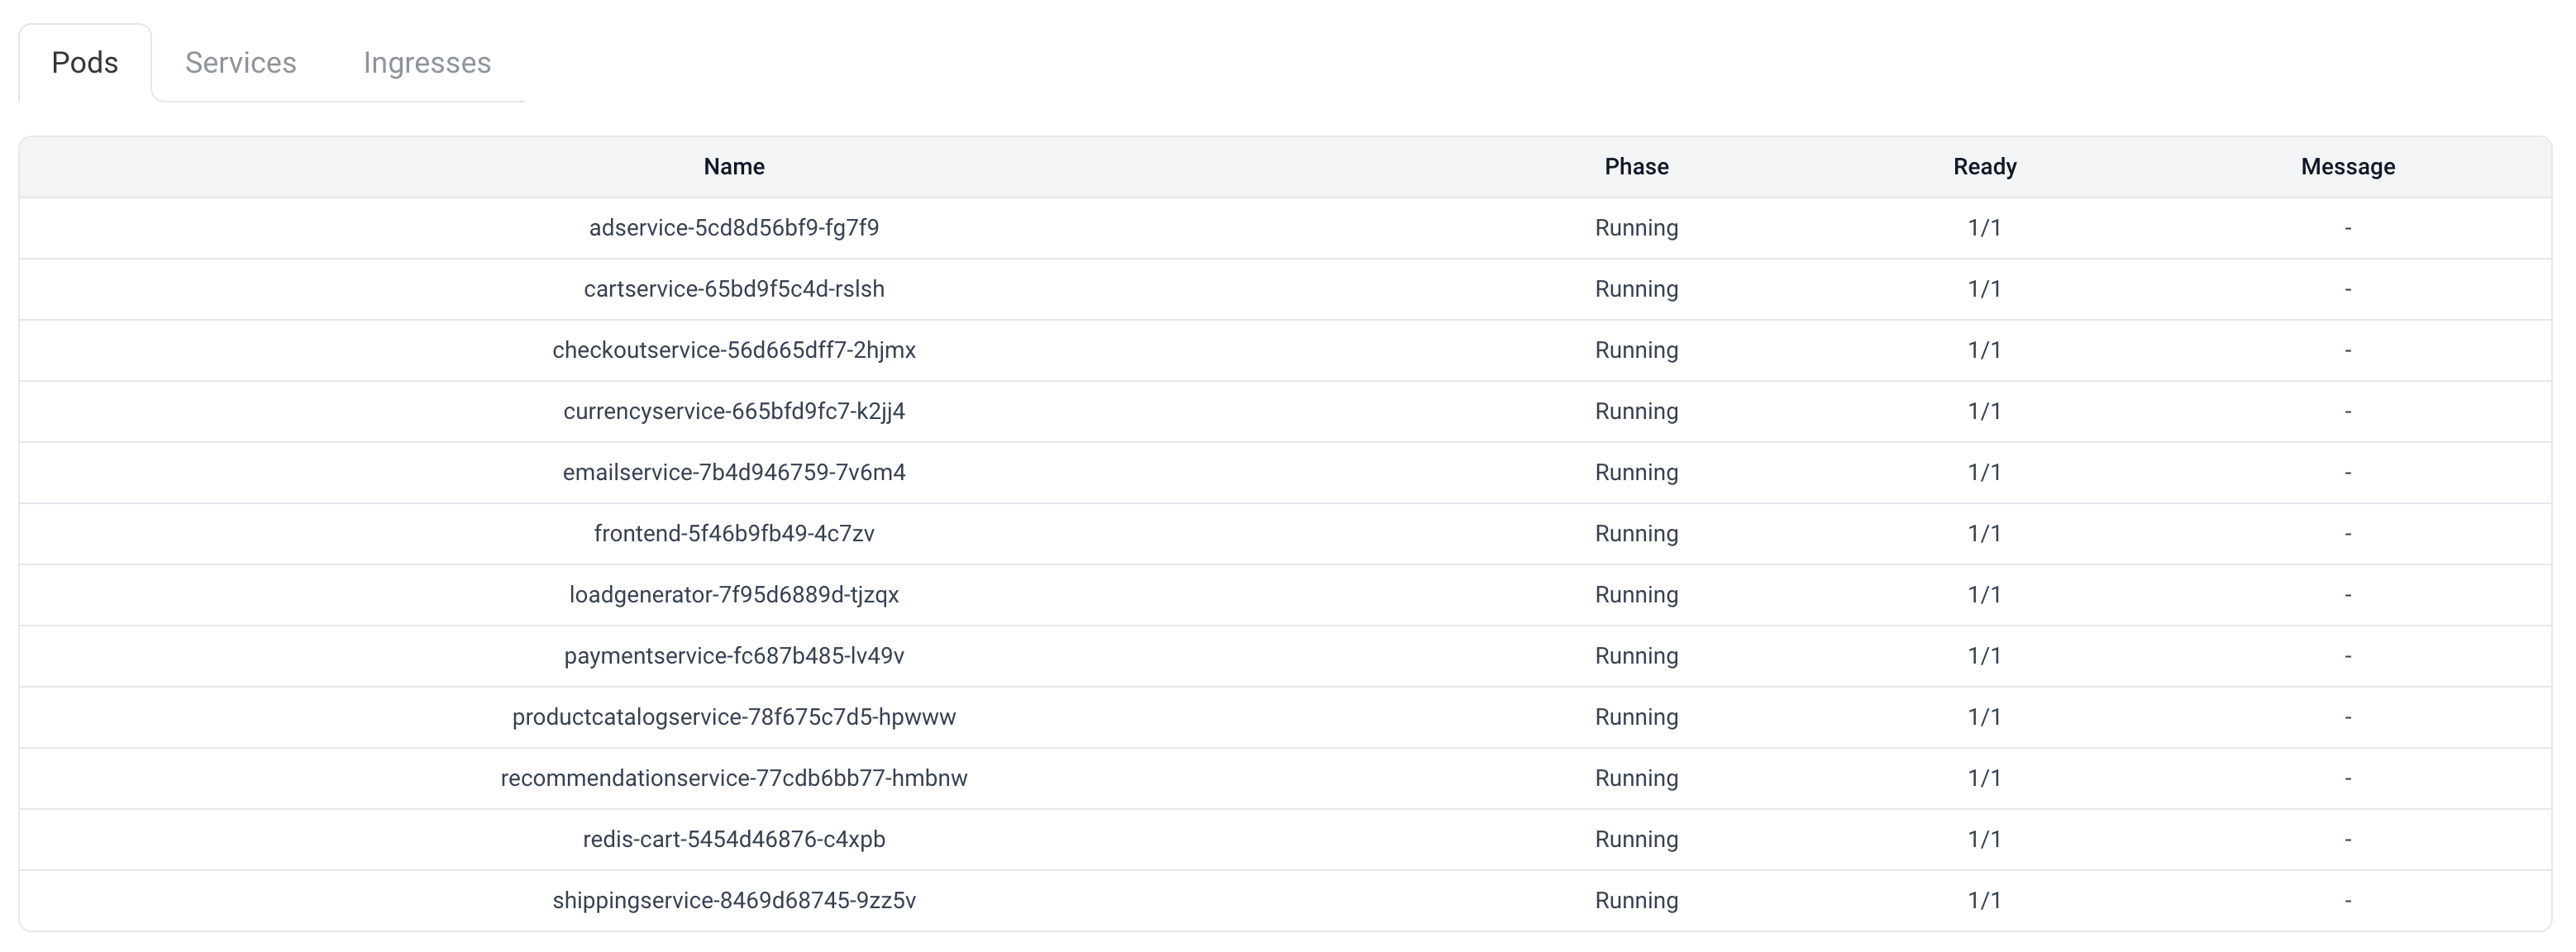The width and height of the screenshot is (2576, 952).
Task: Select the redis-cart-5454d46876-c4xpb pod
Action: pos(734,839)
